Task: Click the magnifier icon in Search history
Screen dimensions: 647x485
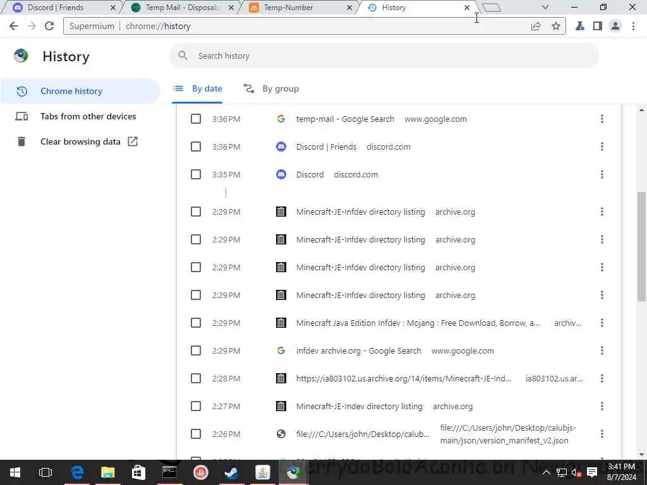Action: 183,56
